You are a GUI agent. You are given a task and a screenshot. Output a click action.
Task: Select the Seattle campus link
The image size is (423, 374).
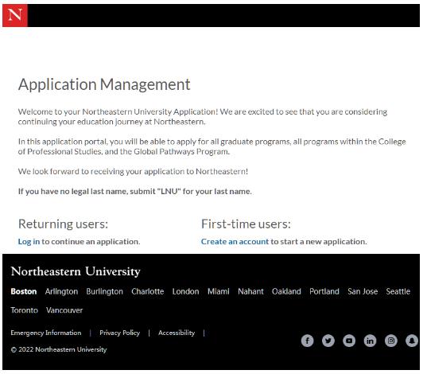point(398,291)
